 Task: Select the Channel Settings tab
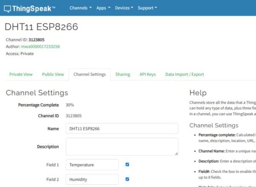coord(89,74)
